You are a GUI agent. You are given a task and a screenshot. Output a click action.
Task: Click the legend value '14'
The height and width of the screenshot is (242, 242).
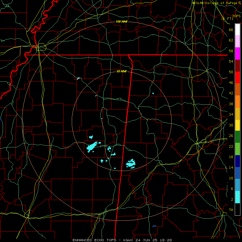pyautogui.click(x=231, y=168)
